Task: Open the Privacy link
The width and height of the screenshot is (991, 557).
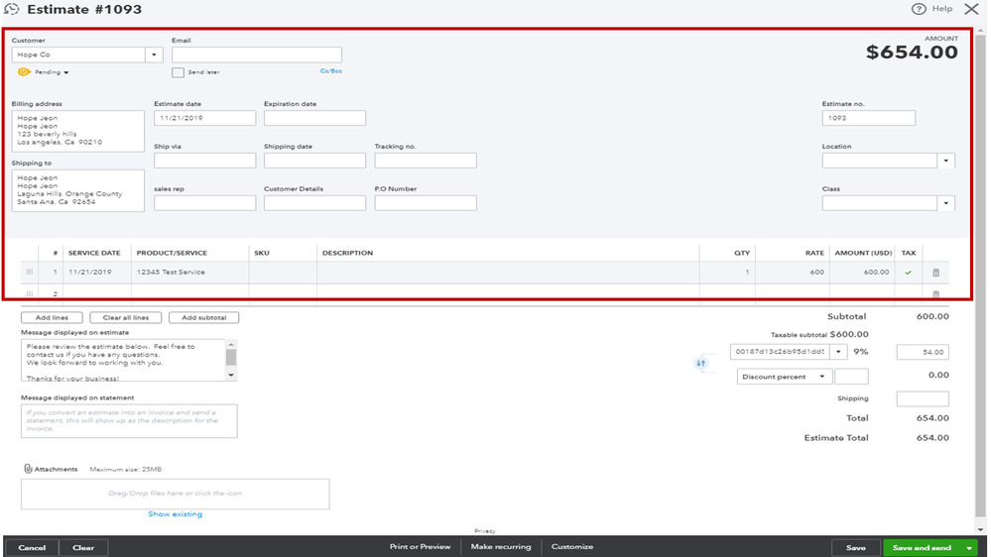Action: tap(485, 531)
